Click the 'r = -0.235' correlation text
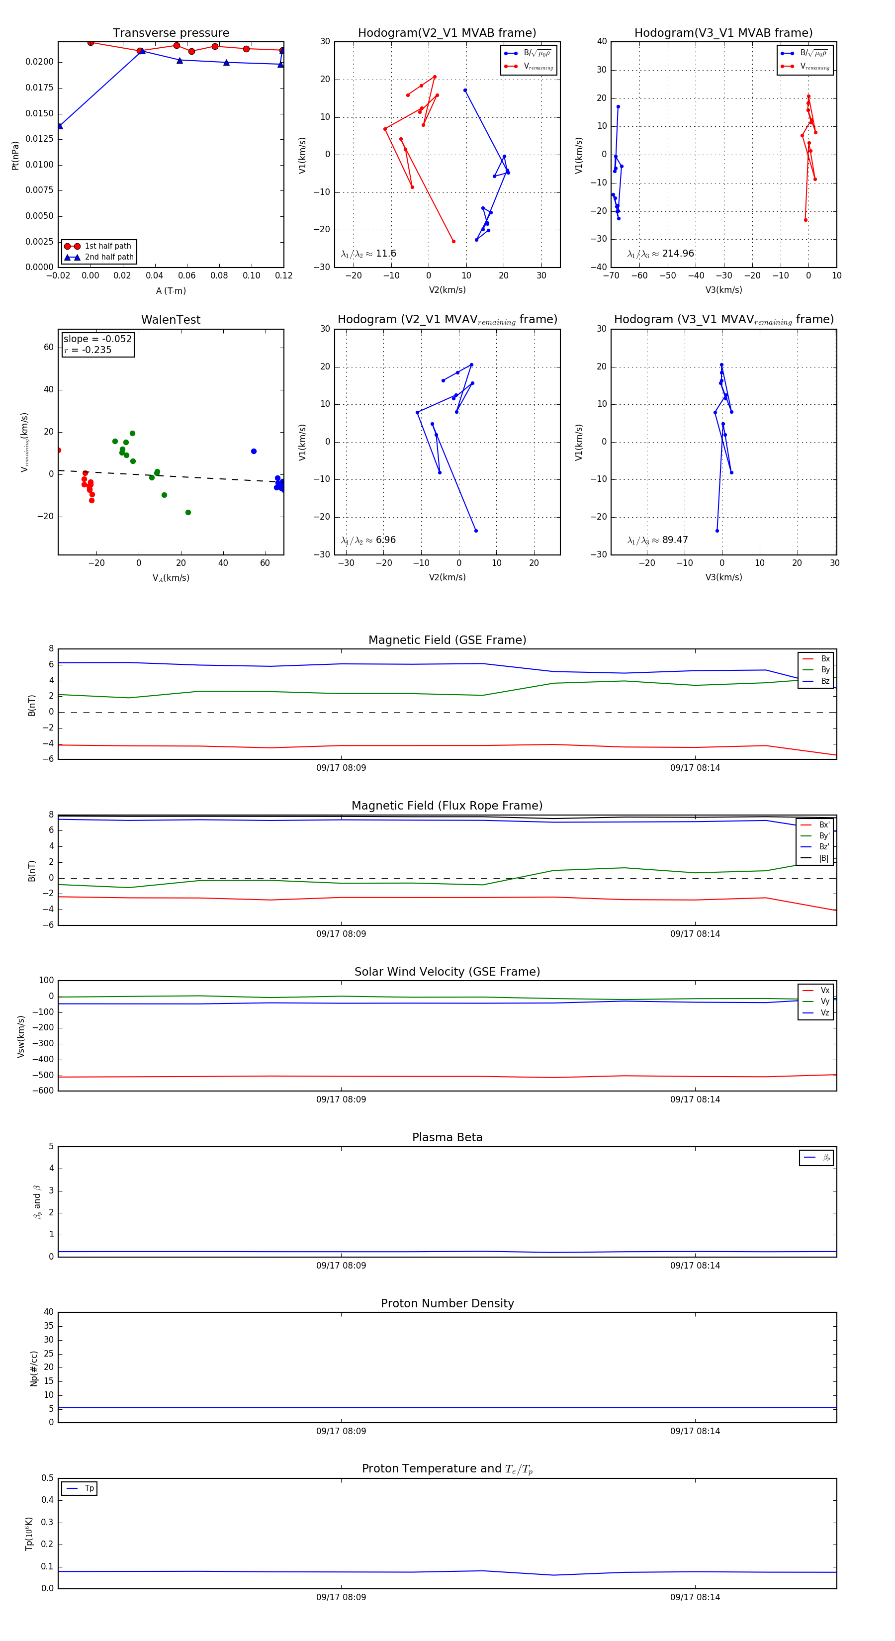895x1641 pixels. coord(88,350)
